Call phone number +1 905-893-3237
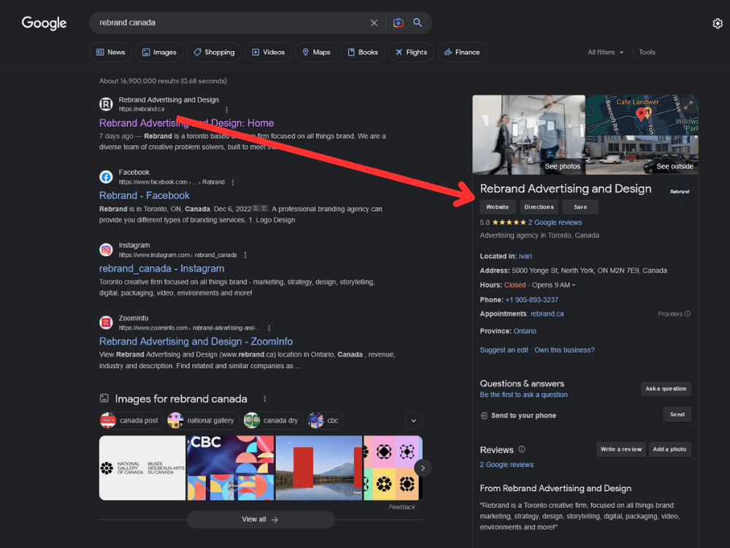The width and height of the screenshot is (730, 548). tap(531, 300)
